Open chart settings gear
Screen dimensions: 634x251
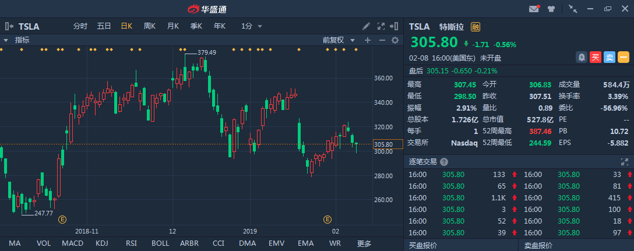(395, 40)
